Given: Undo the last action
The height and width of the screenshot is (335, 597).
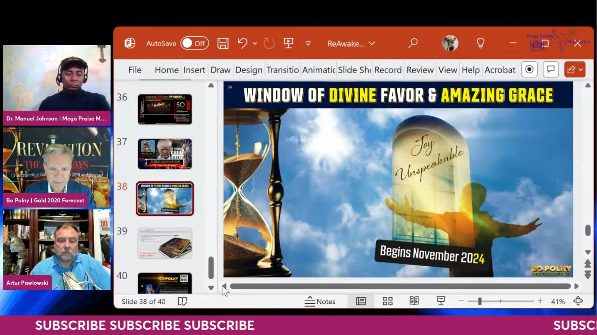Looking at the screenshot, I should (242, 43).
